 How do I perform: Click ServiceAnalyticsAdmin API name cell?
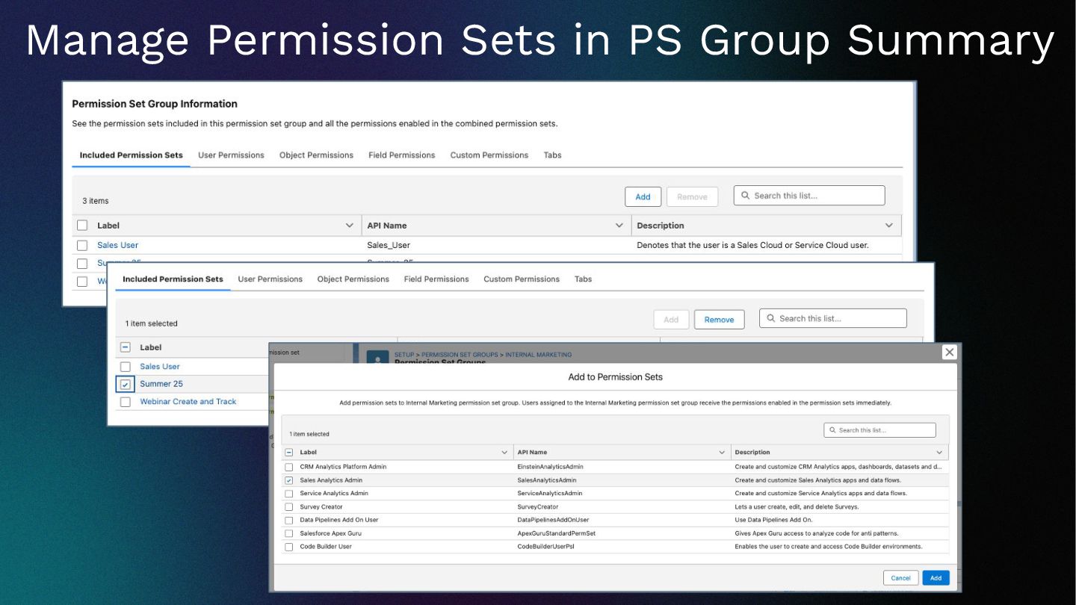tap(549, 494)
